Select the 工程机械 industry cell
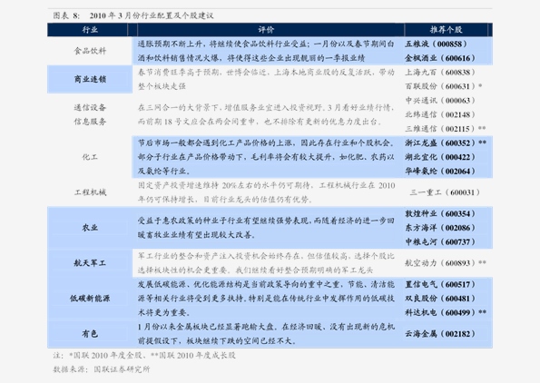The image size is (540, 383). click(90, 192)
